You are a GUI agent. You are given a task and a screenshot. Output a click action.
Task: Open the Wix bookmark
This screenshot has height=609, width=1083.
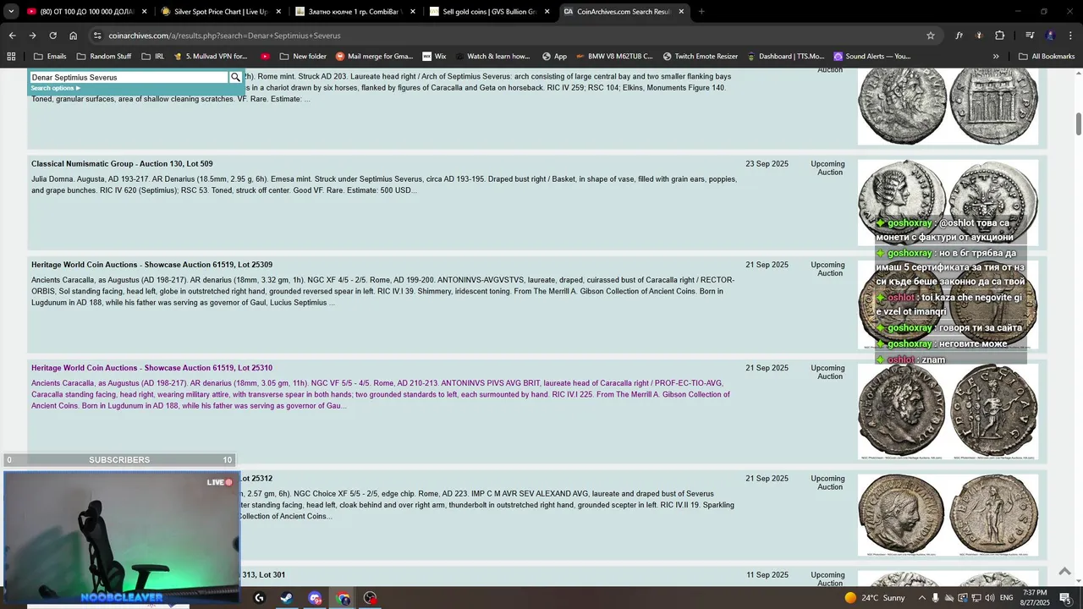click(434, 57)
